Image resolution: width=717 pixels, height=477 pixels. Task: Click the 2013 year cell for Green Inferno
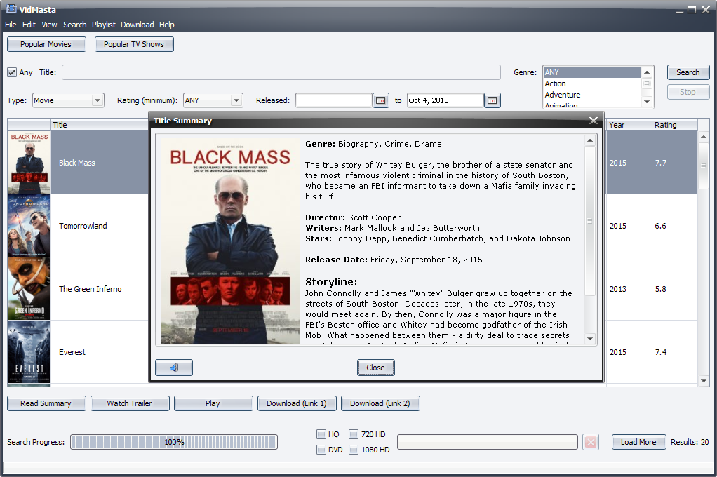(629, 289)
